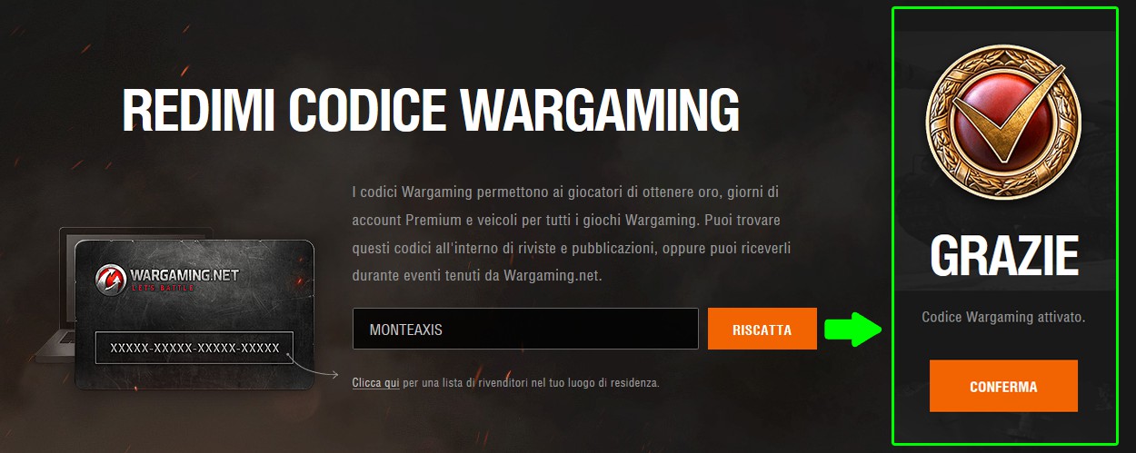This screenshot has width=1136, height=453.
Task: Click the gold checkmark medal icon
Action: 1003,123
